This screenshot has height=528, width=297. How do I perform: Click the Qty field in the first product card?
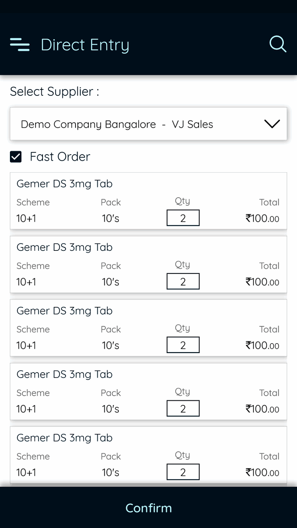coord(183,218)
